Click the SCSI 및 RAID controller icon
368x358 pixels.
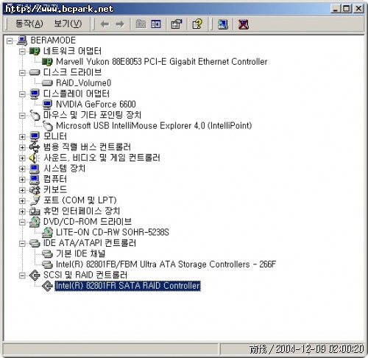coord(35,275)
